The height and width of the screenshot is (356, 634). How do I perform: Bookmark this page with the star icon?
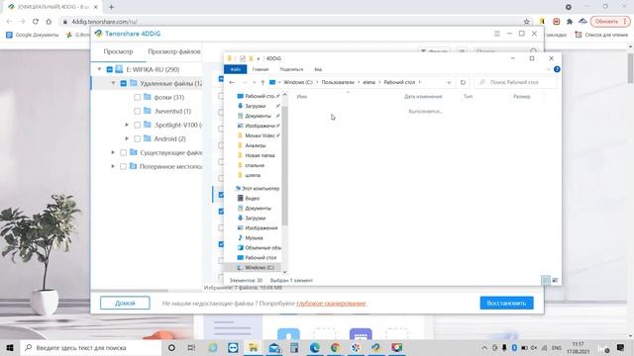click(x=526, y=22)
